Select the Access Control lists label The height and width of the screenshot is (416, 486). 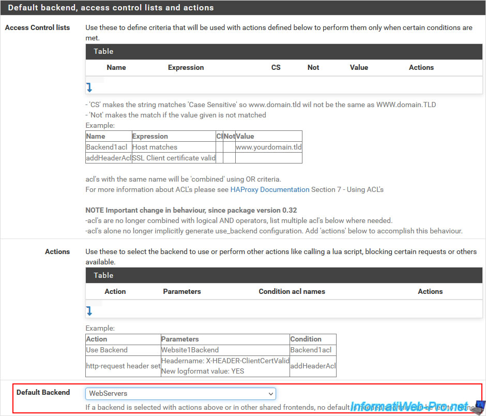pos(38,27)
